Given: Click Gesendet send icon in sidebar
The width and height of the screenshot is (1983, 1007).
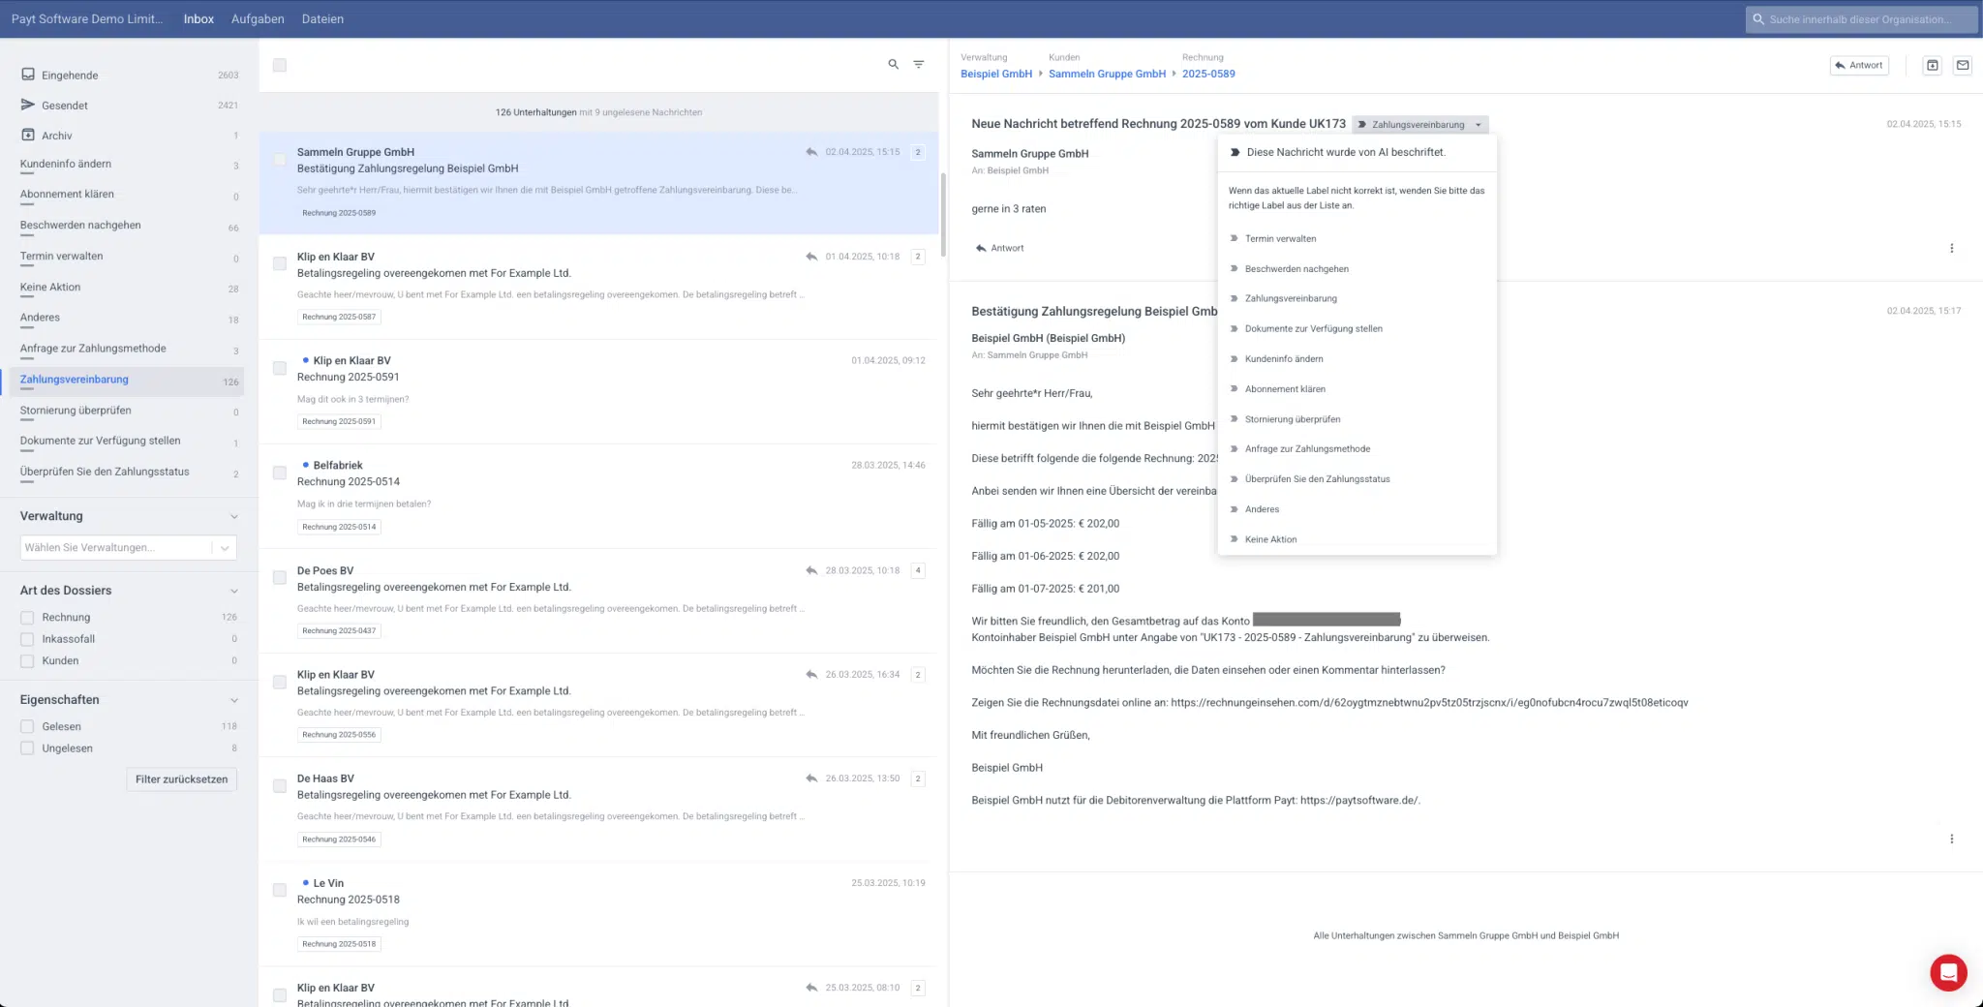Looking at the screenshot, I should [x=28, y=105].
